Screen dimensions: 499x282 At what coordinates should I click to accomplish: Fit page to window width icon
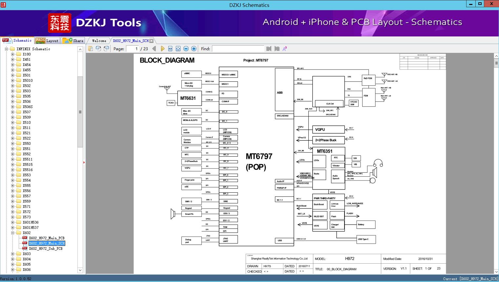[170, 48]
